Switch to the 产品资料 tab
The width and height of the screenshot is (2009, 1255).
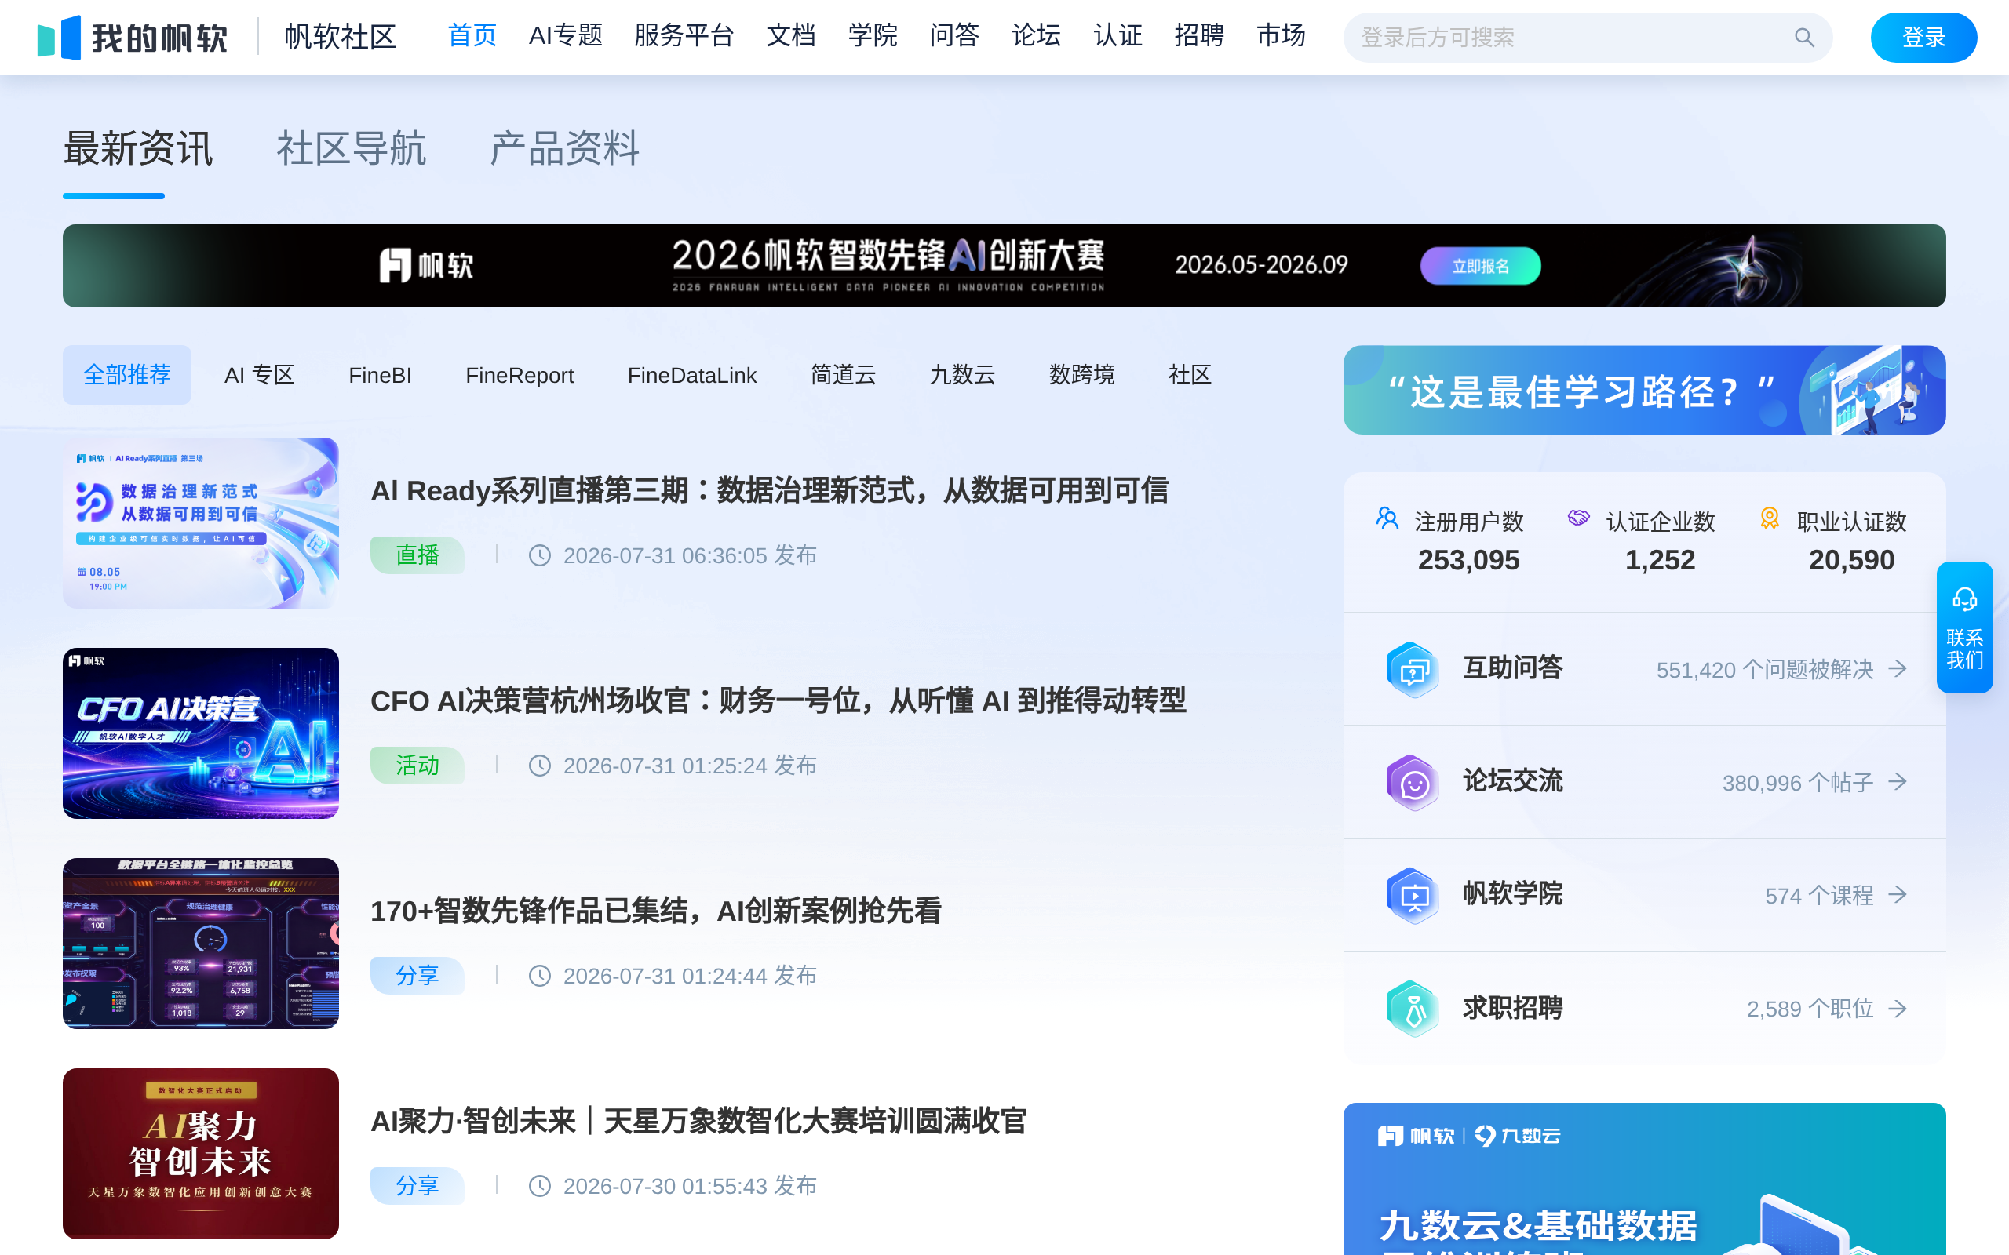click(564, 149)
